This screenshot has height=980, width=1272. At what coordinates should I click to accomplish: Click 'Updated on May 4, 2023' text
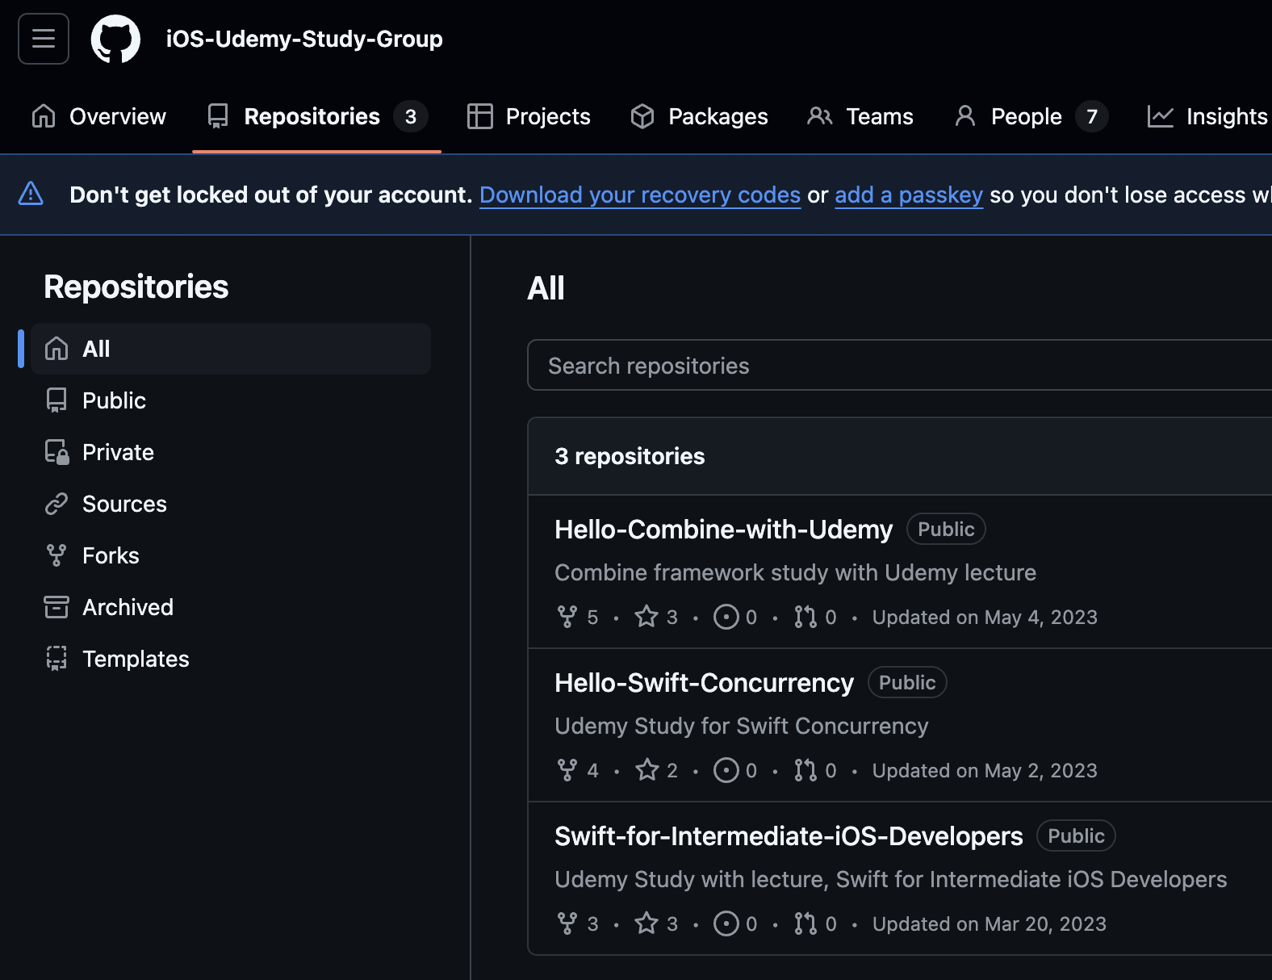click(985, 617)
